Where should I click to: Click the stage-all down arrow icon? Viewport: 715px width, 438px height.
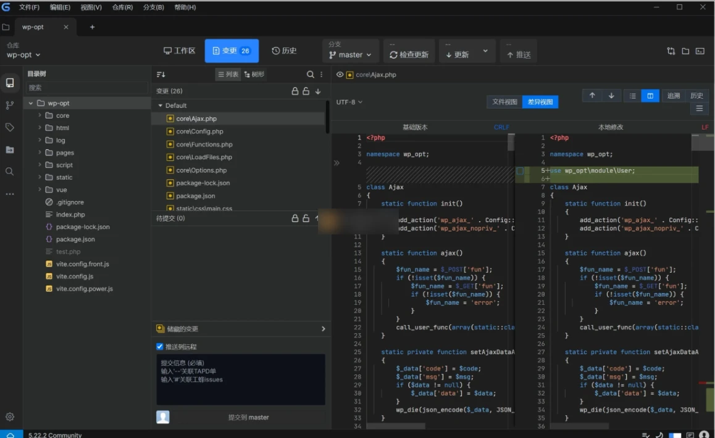click(x=318, y=91)
